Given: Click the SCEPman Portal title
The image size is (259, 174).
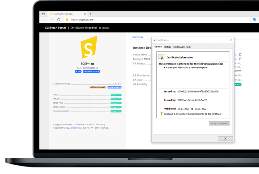Looking at the screenshot, I should (x=56, y=28).
